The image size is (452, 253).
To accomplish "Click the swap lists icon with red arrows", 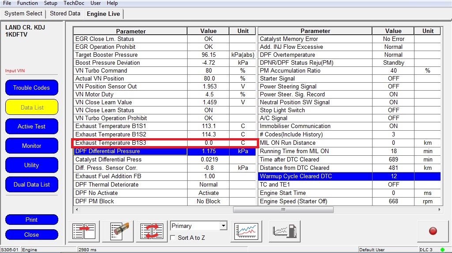I will [152, 231].
